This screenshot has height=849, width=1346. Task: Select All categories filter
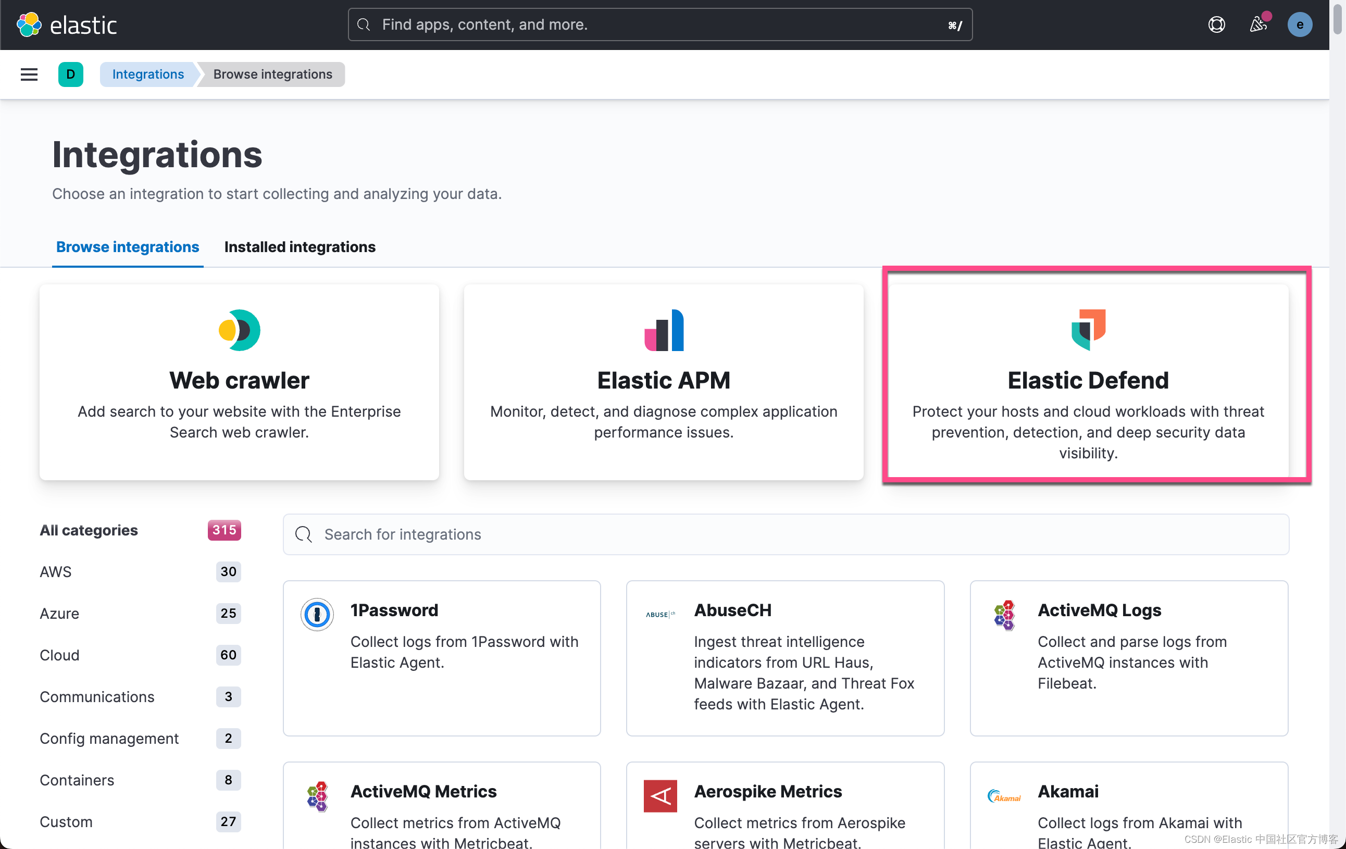(x=140, y=530)
